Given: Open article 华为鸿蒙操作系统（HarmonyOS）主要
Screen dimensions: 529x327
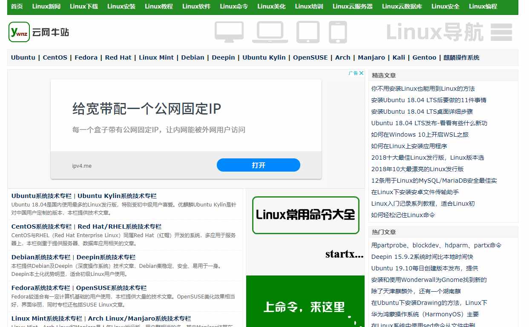Looking at the screenshot, I should [425, 314].
